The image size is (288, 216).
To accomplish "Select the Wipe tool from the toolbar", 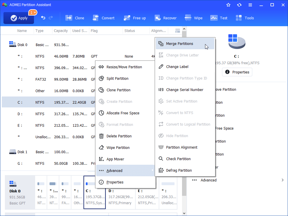I will 194,18.
